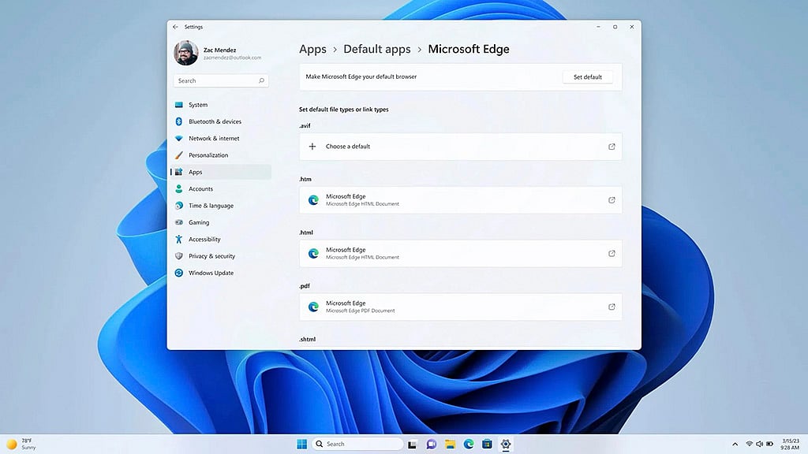Click the Set default button
The height and width of the screenshot is (454, 808).
587,76
